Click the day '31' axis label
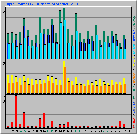137x134 pixels. pos(128,131)
